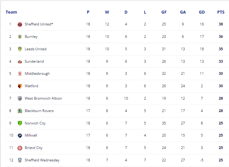
Task: Click the Norwich City club crest
Action: (x=20, y=123)
